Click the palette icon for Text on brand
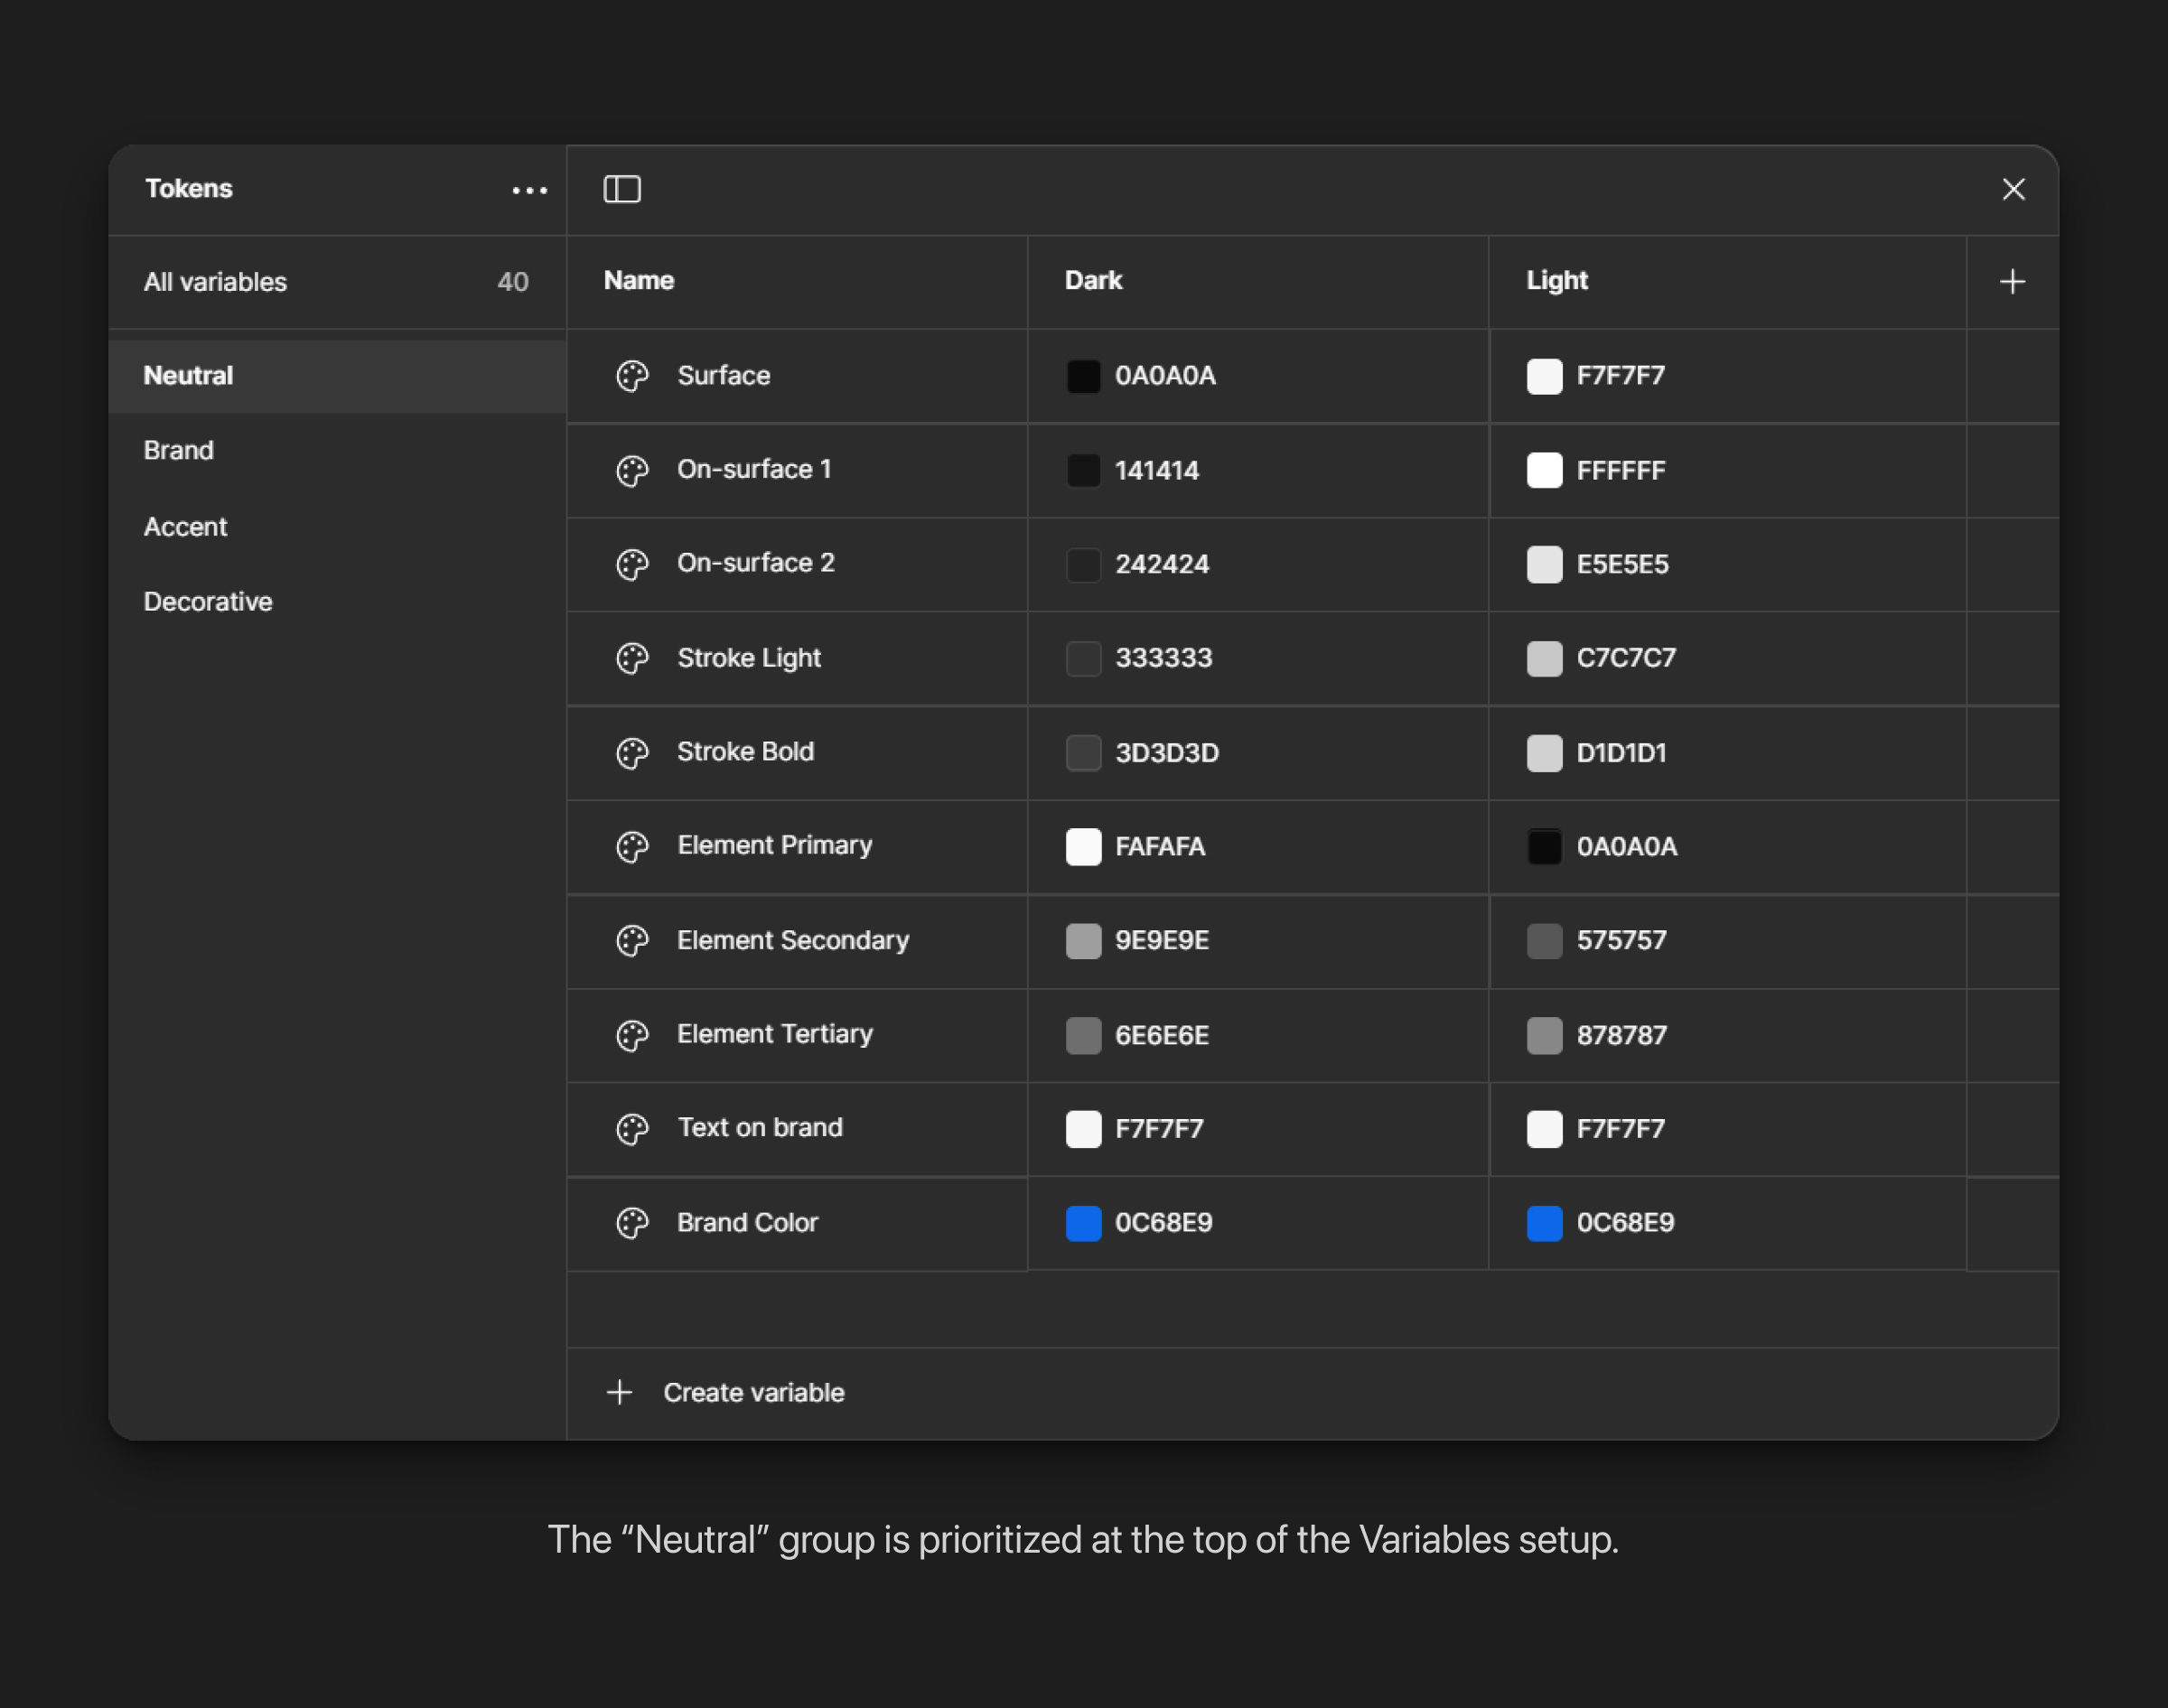 click(x=632, y=1128)
